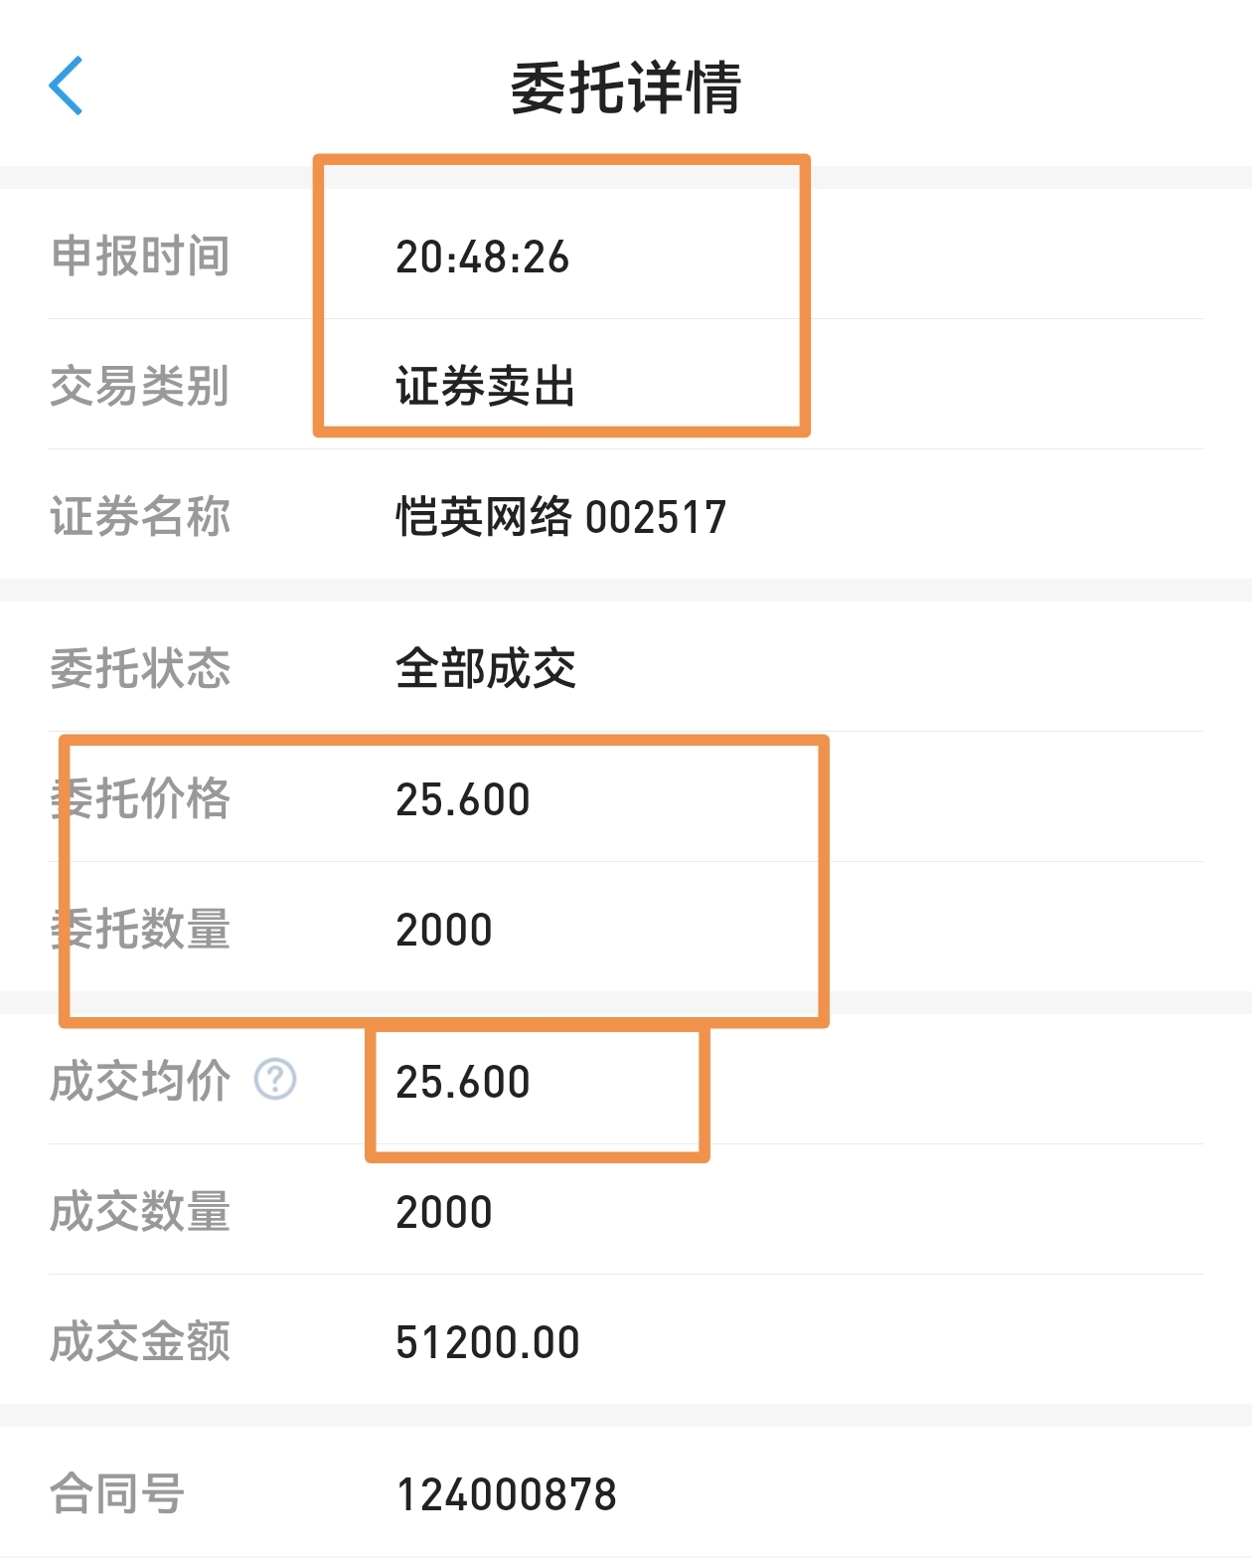Tap the 证券卖出 transaction type value
The height and width of the screenshot is (1558, 1252).
[485, 387]
